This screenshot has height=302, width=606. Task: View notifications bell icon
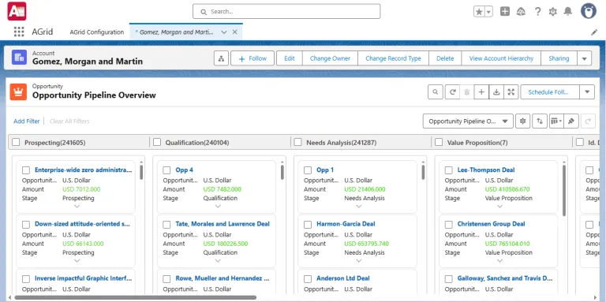(568, 12)
